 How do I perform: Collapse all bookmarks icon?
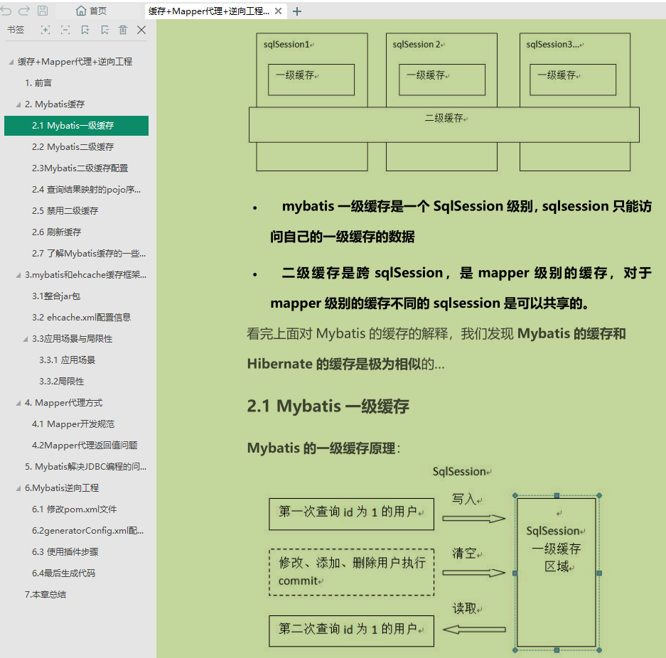[x=65, y=30]
